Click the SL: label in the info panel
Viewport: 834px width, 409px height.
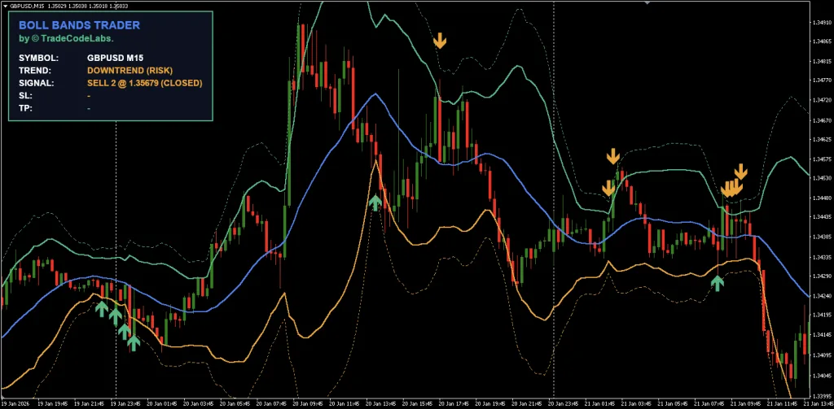(x=25, y=96)
